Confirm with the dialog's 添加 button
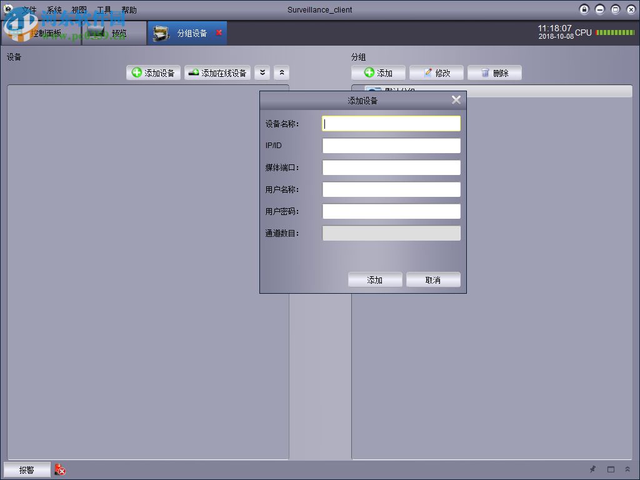This screenshot has width=640, height=480. 375,279
